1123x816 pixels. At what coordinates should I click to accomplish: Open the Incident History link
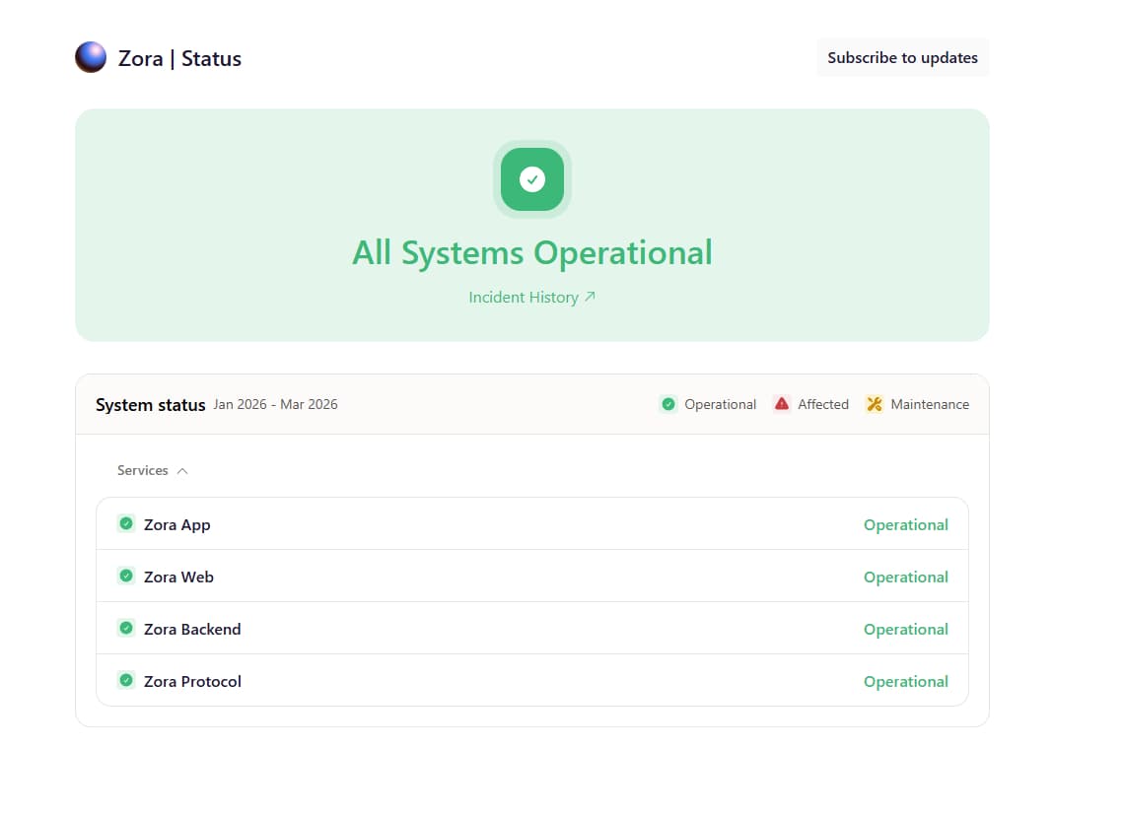coord(524,298)
